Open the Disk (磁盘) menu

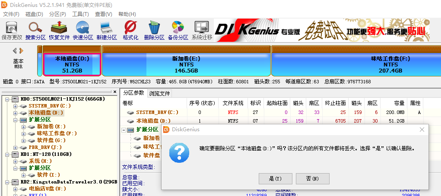[34, 14]
